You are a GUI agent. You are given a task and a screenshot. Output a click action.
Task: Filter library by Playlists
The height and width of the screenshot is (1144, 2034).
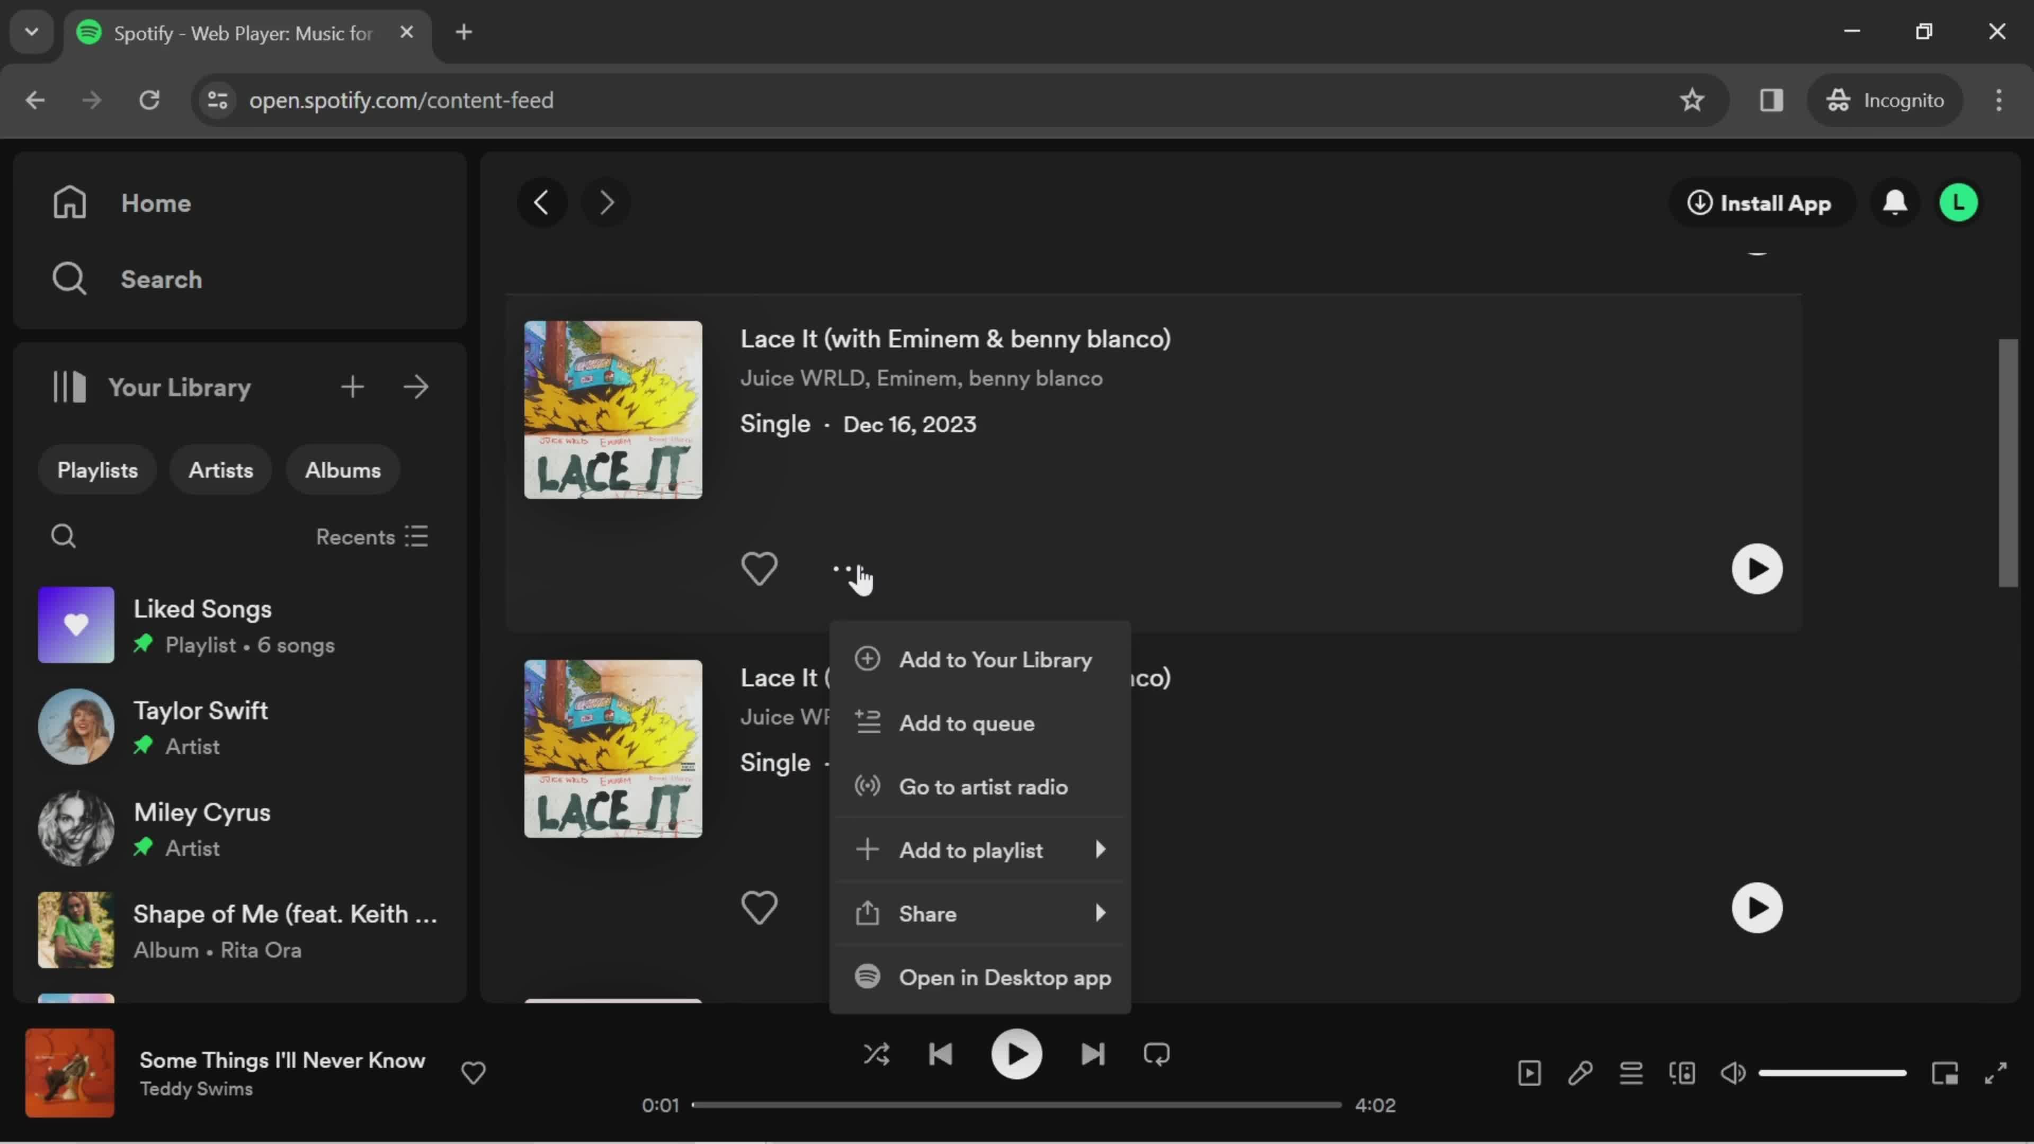pyautogui.click(x=97, y=470)
